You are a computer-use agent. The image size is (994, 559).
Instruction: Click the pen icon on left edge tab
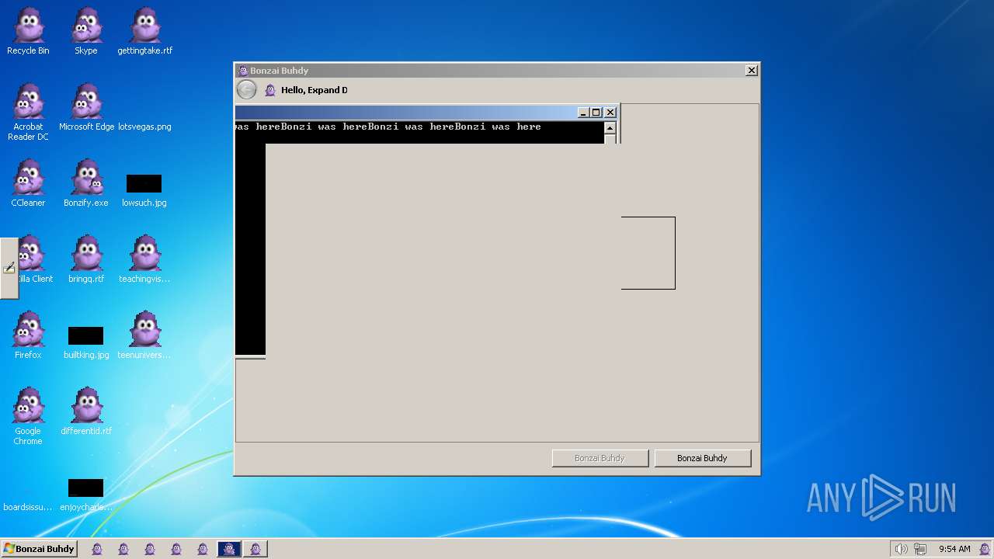[9, 268]
